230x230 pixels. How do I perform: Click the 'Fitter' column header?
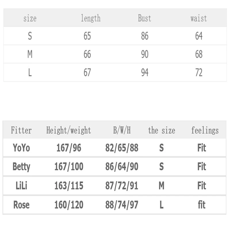tap(21, 130)
